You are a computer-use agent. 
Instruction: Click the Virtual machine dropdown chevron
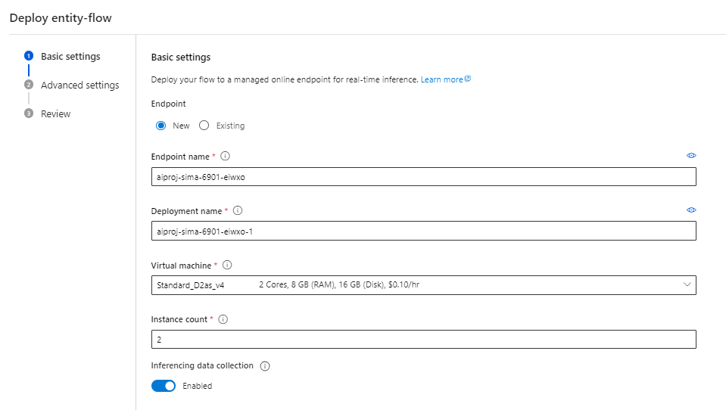[x=687, y=285]
